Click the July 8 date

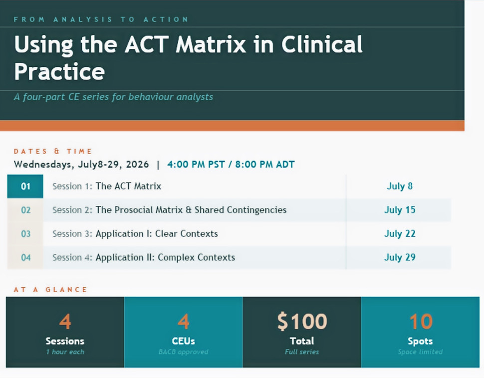pyautogui.click(x=399, y=187)
